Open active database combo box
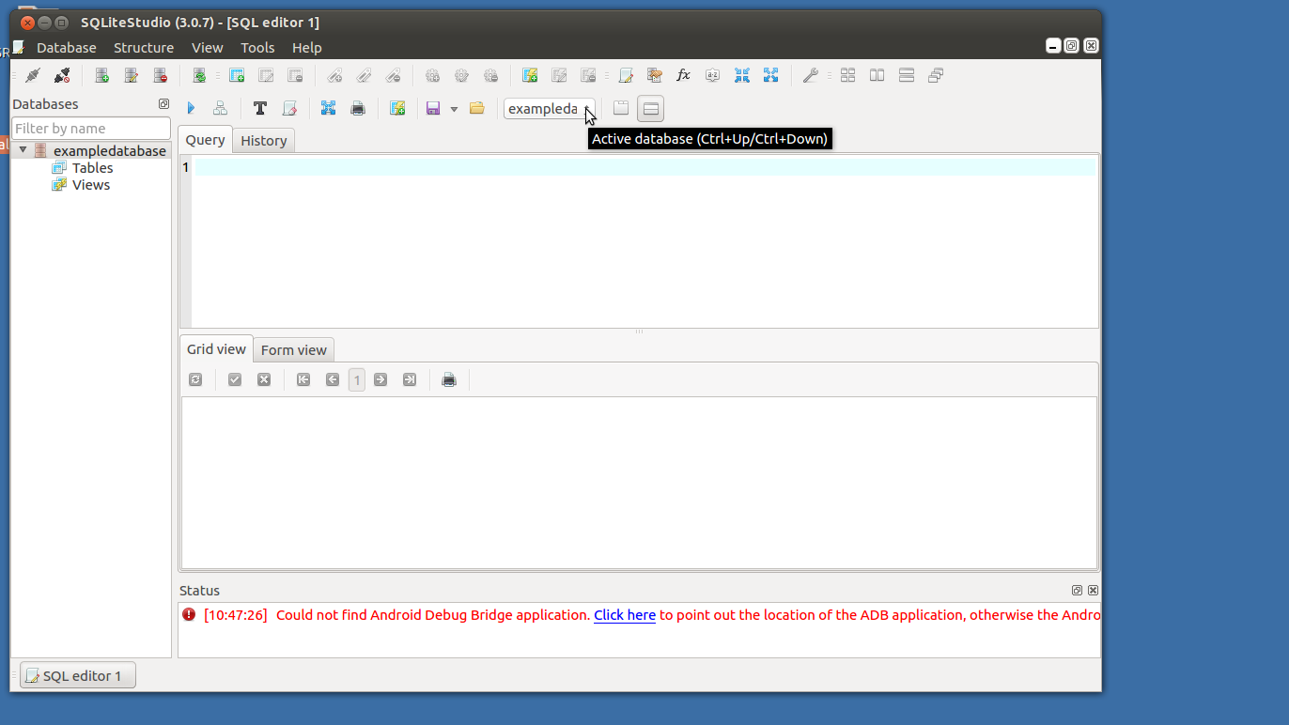 click(550, 109)
